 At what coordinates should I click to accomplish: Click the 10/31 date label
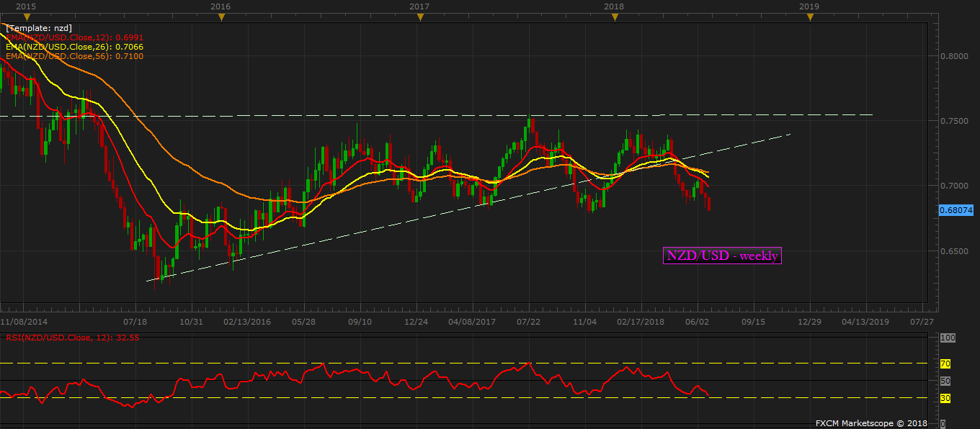pos(191,322)
